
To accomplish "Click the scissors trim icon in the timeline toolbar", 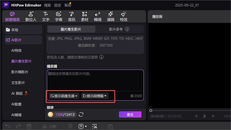I will pyautogui.click(x=94, y=126).
